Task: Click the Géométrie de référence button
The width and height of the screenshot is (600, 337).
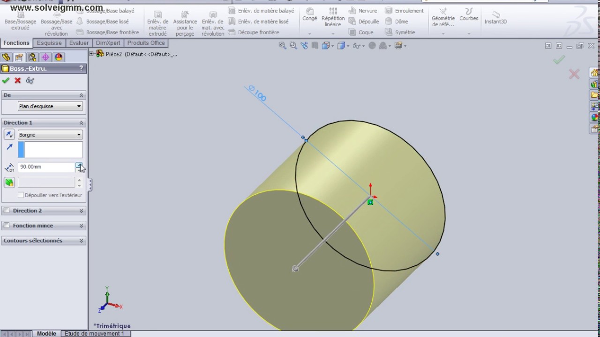Action: [x=443, y=18]
